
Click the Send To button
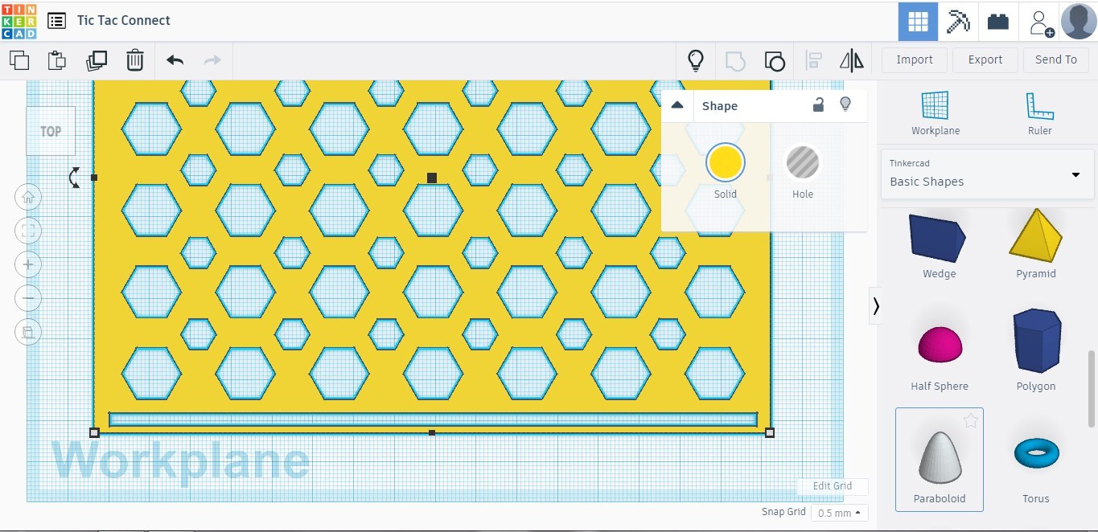point(1056,59)
